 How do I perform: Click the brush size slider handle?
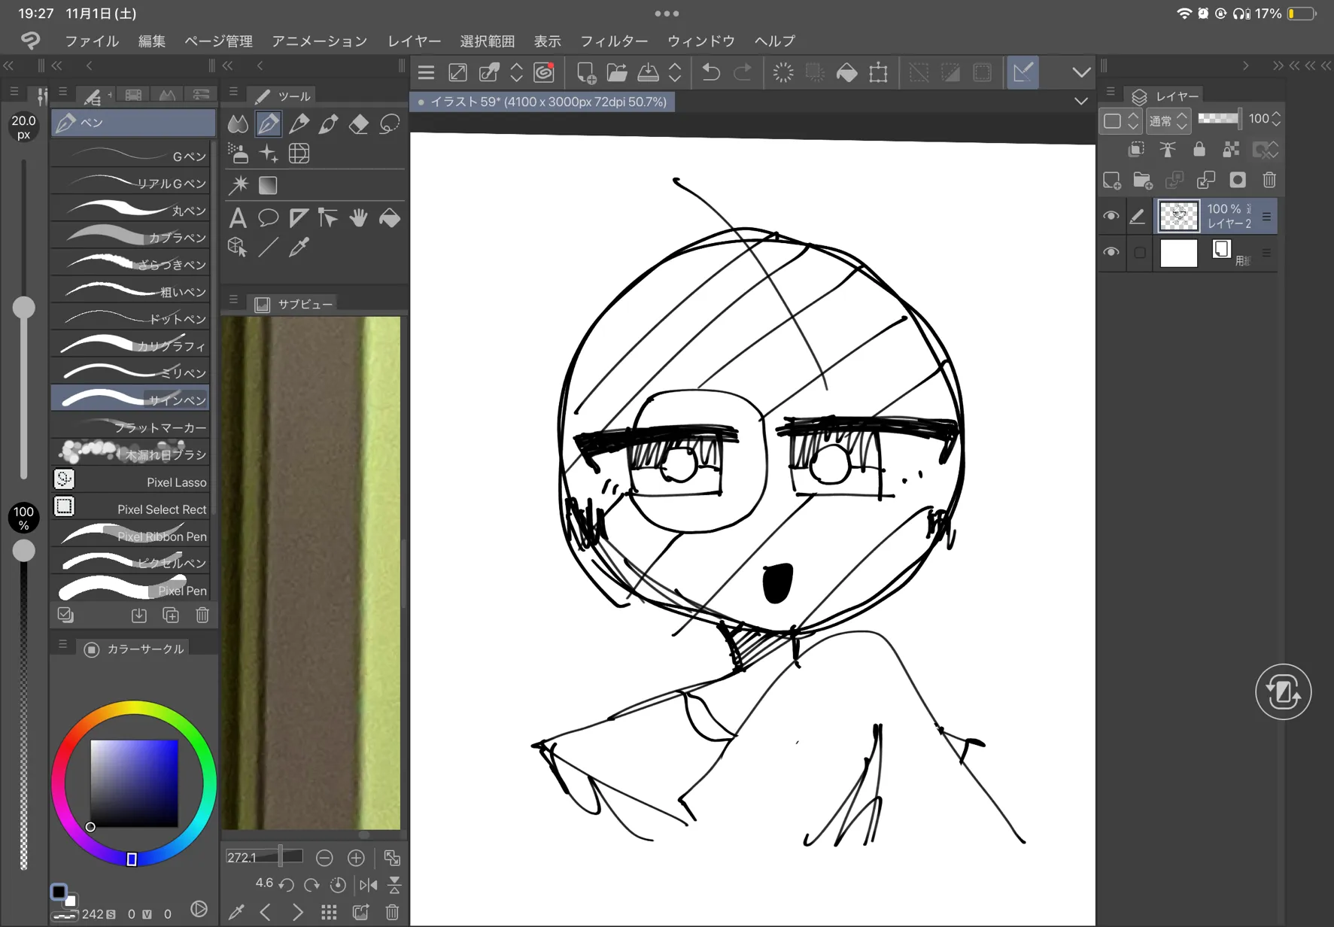[24, 307]
